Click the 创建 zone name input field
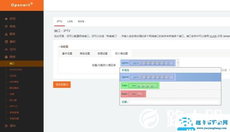The width and height of the screenshot is (230, 132). tap(174, 102)
